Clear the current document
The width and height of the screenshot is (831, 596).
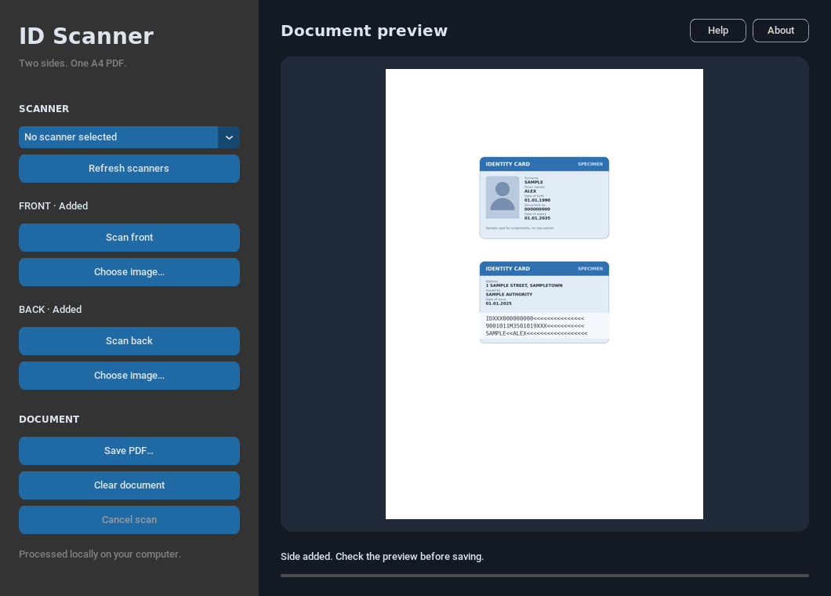[x=129, y=485]
